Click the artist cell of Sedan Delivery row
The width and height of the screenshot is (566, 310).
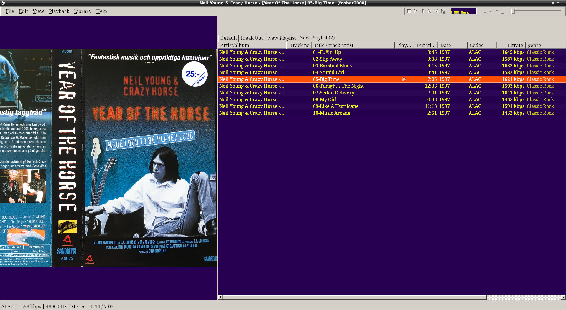tap(252, 93)
